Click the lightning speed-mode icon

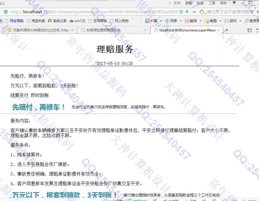pyautogui.click(x=187, y=12)
